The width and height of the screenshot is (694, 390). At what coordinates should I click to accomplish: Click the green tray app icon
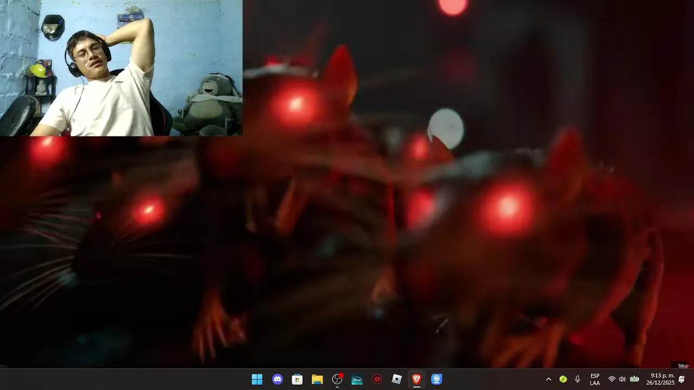click(563, 379)
